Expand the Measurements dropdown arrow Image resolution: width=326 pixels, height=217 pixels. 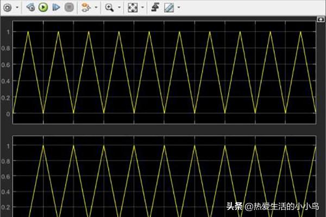point(179,8)
